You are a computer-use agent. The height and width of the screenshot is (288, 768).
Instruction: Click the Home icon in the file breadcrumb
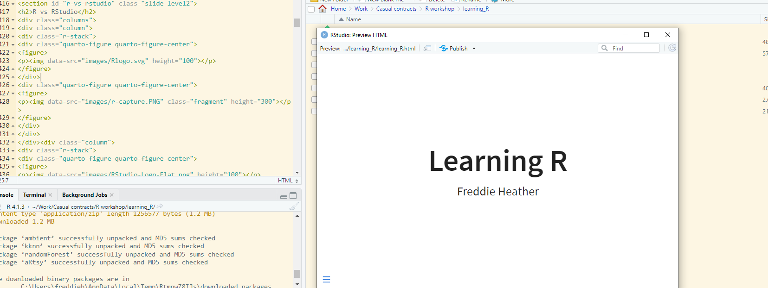(x=323, y=9)
